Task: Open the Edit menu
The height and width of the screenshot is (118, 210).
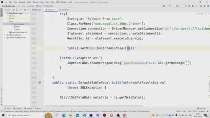Action: 10,2
